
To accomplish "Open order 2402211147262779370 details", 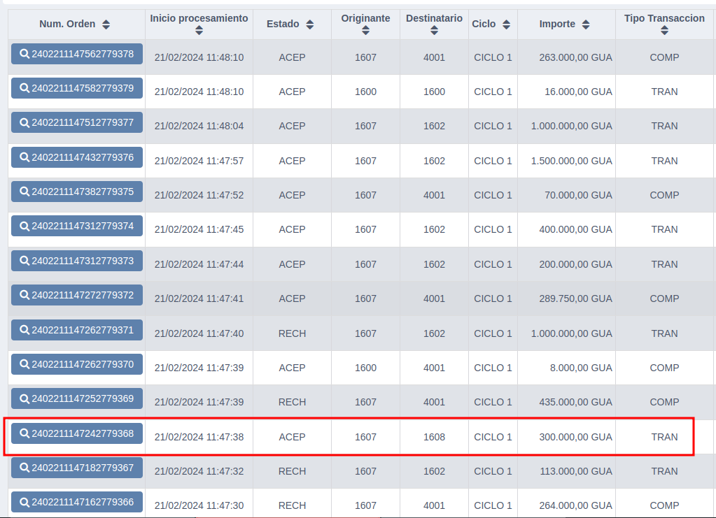I will pyautogui.click(x=77, y=364).
